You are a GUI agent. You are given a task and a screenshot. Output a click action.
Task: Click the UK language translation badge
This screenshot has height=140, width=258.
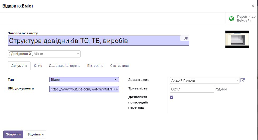tap(186, 38)
